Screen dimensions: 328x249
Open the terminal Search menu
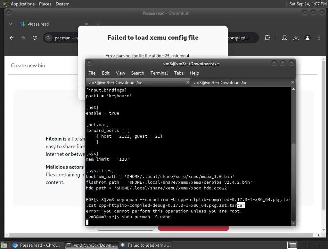137,73
